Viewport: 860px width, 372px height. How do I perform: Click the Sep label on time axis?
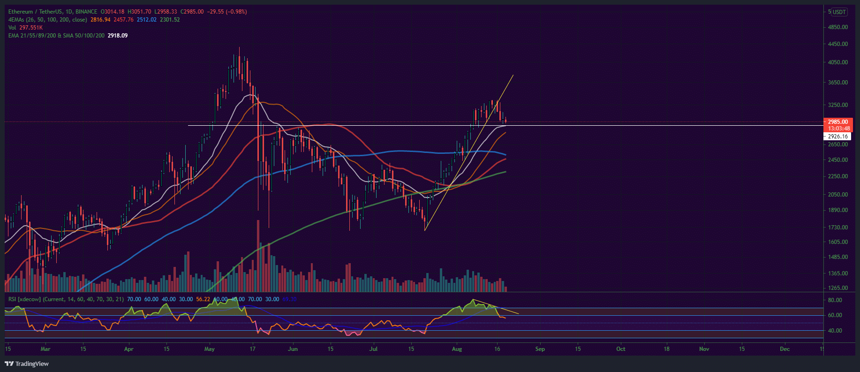(x=540, y=349)
